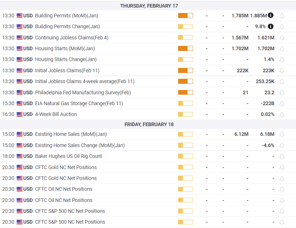296x228 pixels.
Task: Expand Initial Jobless Claims 4-week average row
Action: click(84, 81)
